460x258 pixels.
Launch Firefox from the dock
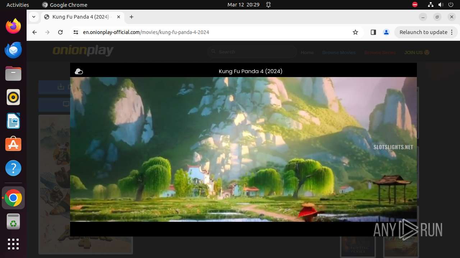point(13,26)
